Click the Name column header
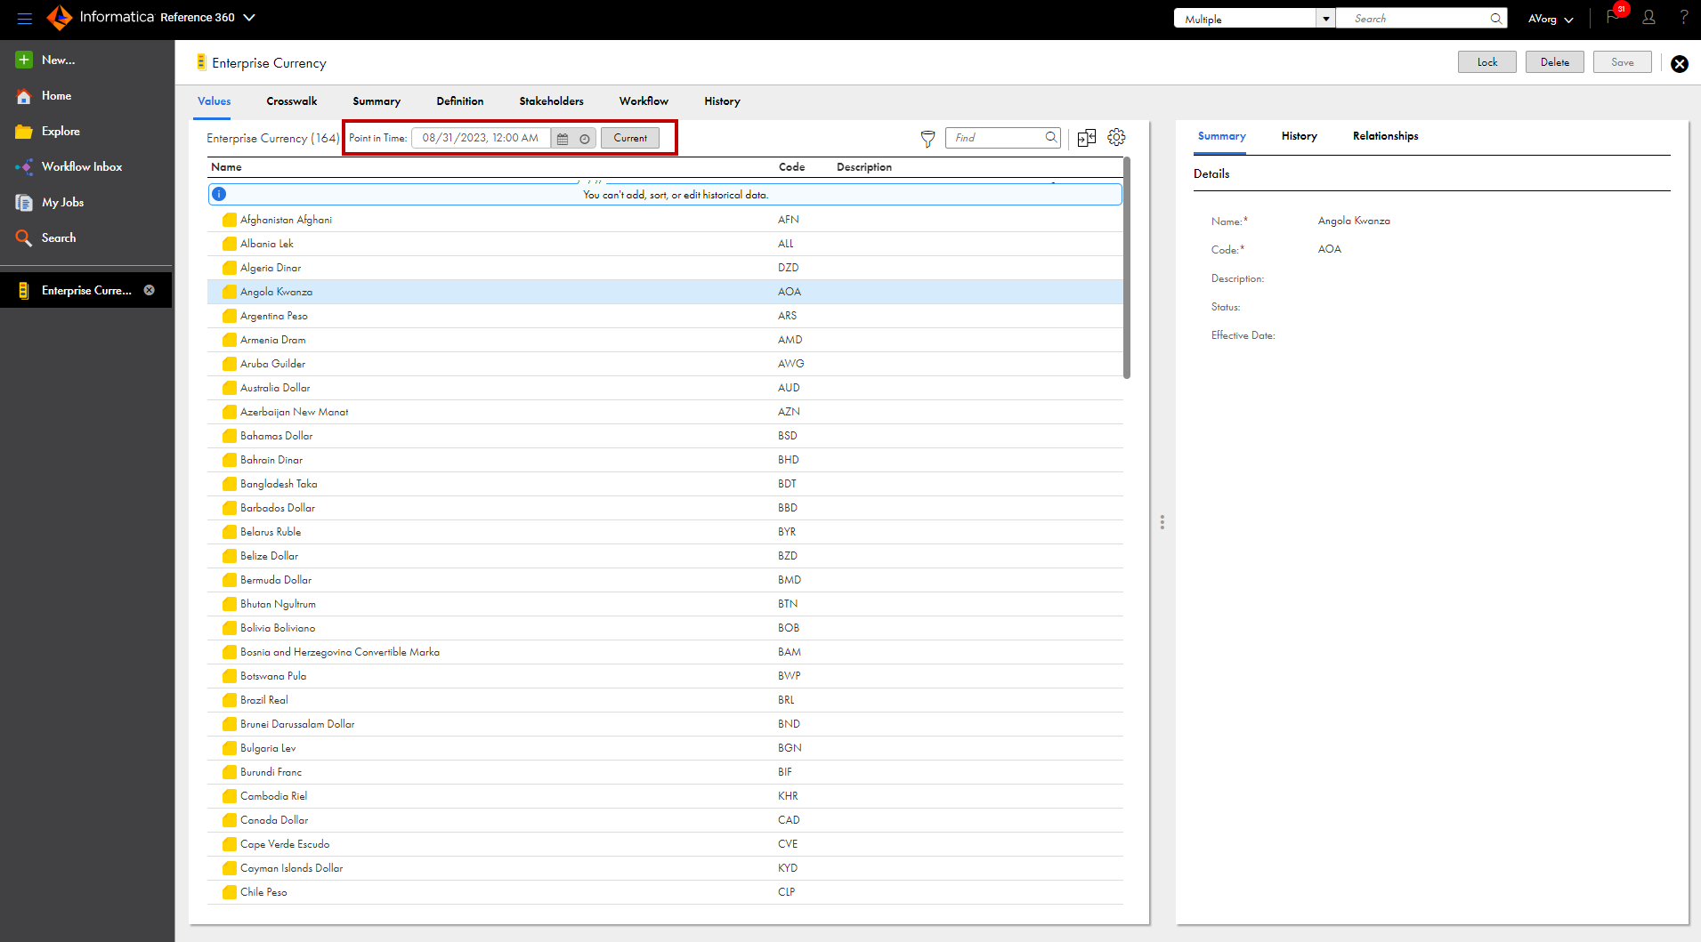 point(226,167)
